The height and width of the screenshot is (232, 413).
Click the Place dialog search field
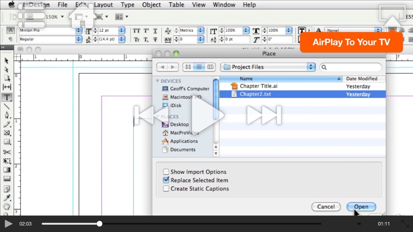(x=350, y=67)
